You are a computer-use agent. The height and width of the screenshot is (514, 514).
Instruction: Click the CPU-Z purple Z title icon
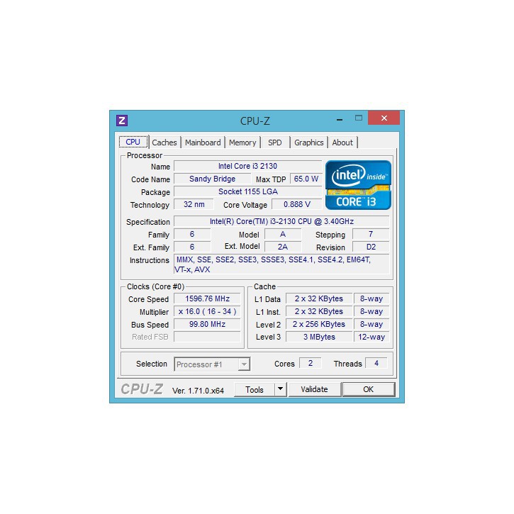[x=122, y=121]
